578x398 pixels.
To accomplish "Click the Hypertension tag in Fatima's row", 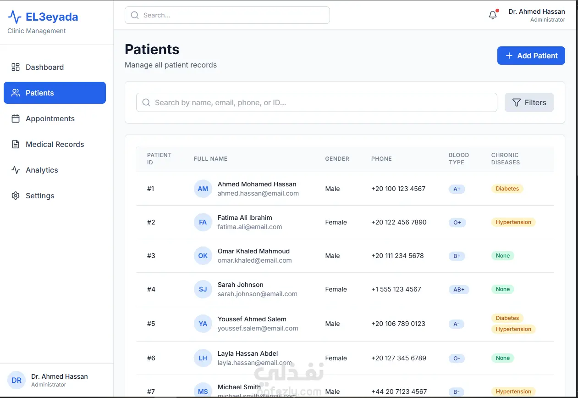I will [513, 222].
